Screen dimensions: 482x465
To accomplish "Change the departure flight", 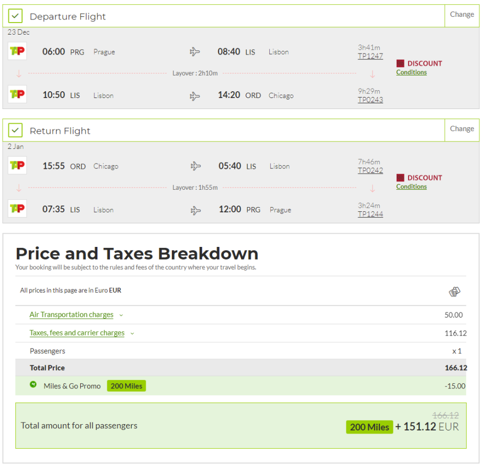I will coord(462,15).
